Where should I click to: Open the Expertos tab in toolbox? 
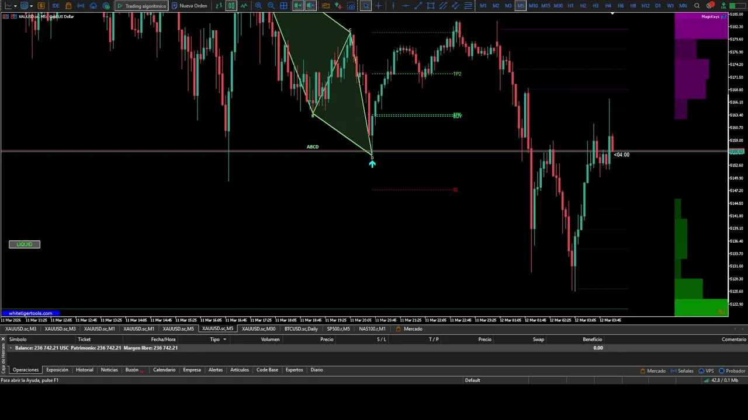pyautogui.click(x=294, y=370)
